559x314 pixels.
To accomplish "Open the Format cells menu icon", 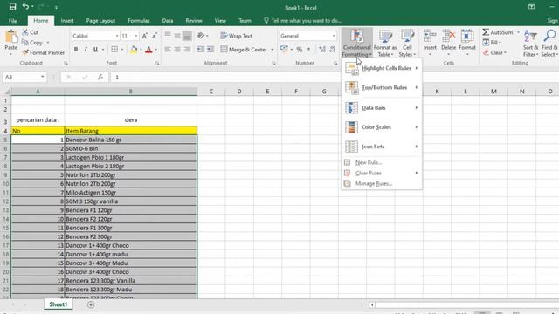I will click(467, 37).
